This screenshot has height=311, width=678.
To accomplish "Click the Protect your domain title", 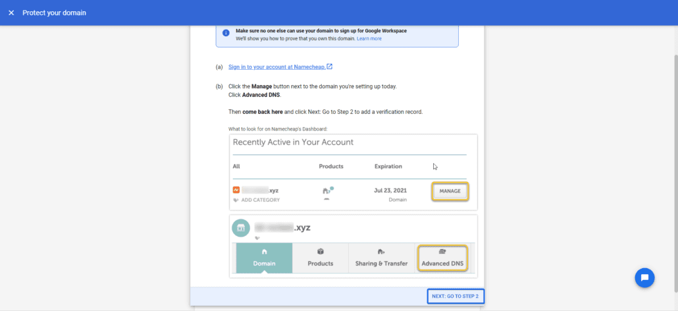I will click(x=54, y=13).
